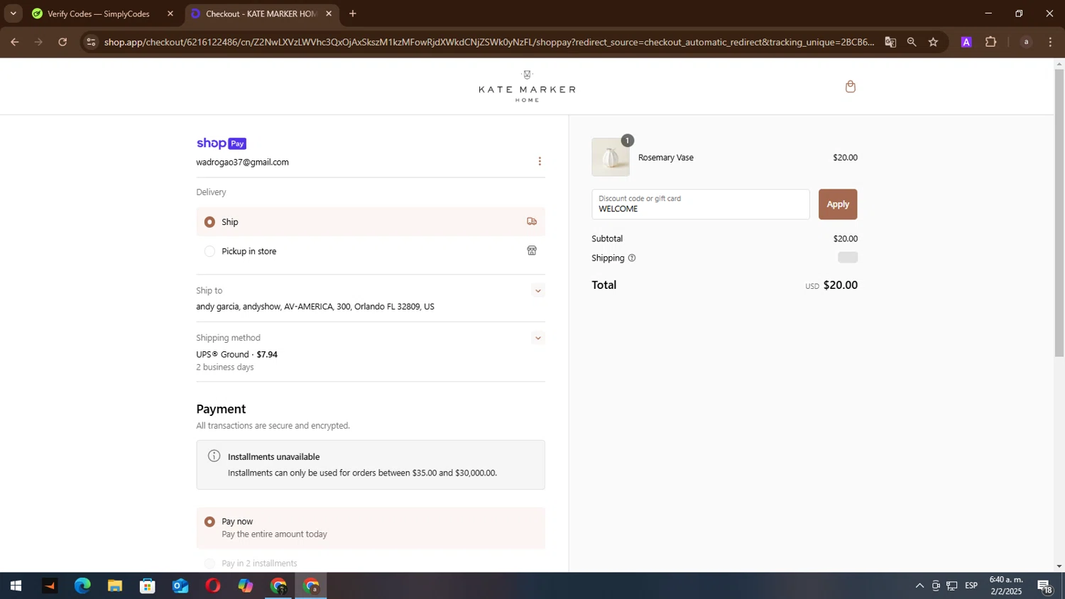The width and height of the screenshot is (1065, 599).
Task: Click the Rosemary Vase item name
Action: (x=666, y=158)
